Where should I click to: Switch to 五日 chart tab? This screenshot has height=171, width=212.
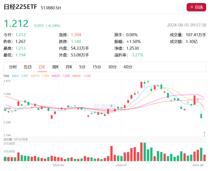28,67
